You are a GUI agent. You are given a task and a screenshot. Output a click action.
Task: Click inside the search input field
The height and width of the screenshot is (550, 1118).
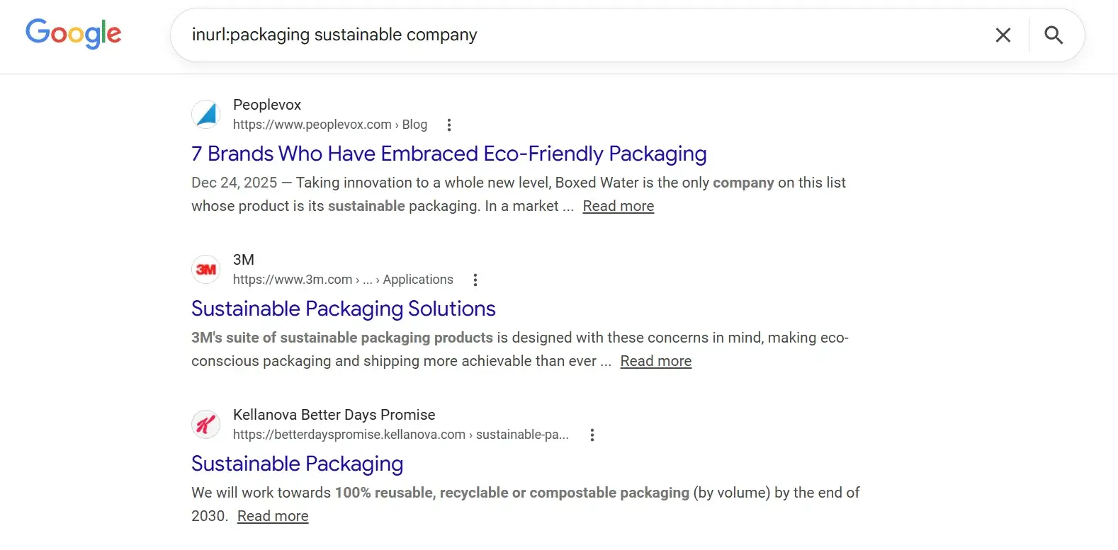(x=496, y=35)
